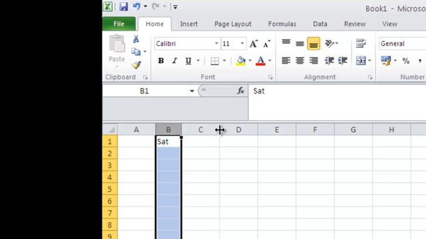Open Customize Quick Access Toolbar dropdown
The height and width of the screenshot is (239, 426).
(x=175, y=7)
